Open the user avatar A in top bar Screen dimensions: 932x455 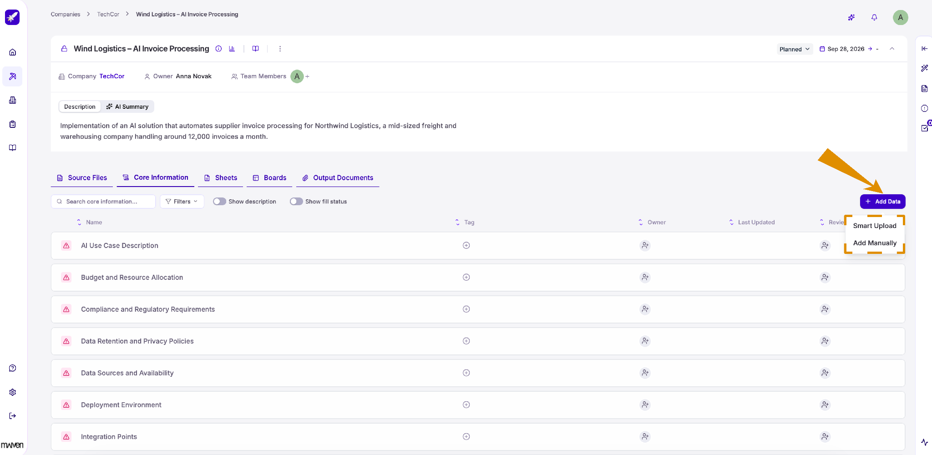(x=900, y=17)
